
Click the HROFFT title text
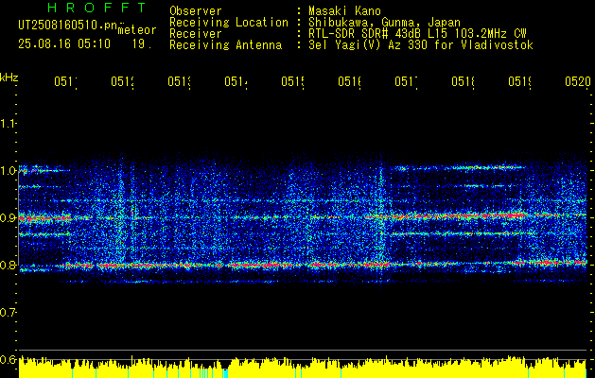click(x=96, y=8)
